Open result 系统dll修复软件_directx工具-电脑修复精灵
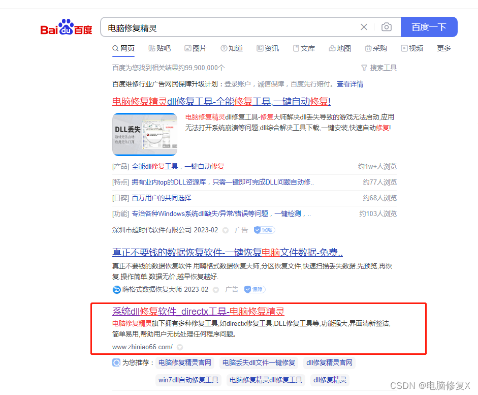The height and width of the screenshot is (395, 478). coord(198,312)
